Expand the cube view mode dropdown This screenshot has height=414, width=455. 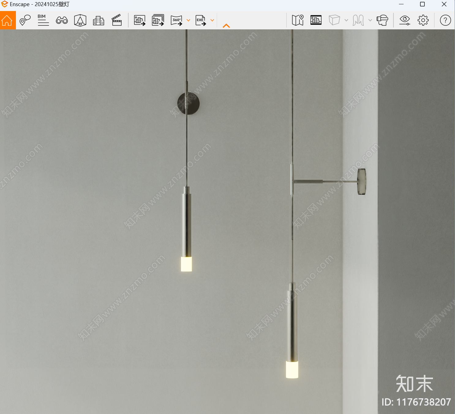click(x=346, y=20)
